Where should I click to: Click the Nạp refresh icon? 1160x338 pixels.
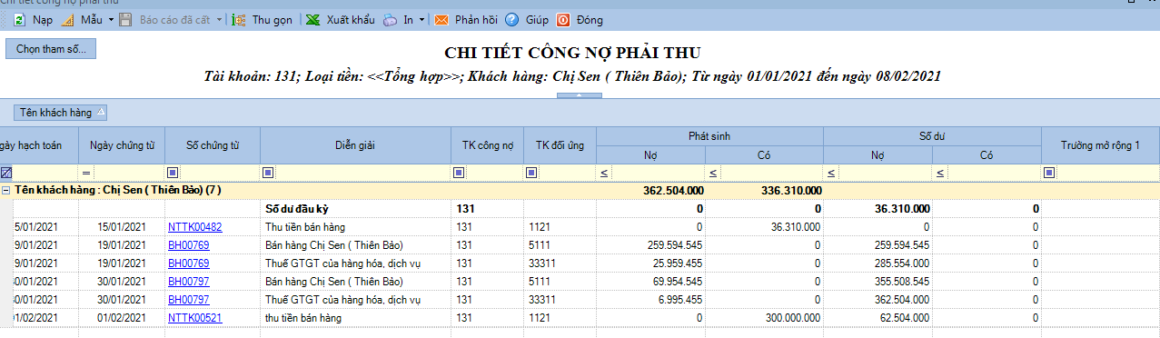(x=18, y=19)
